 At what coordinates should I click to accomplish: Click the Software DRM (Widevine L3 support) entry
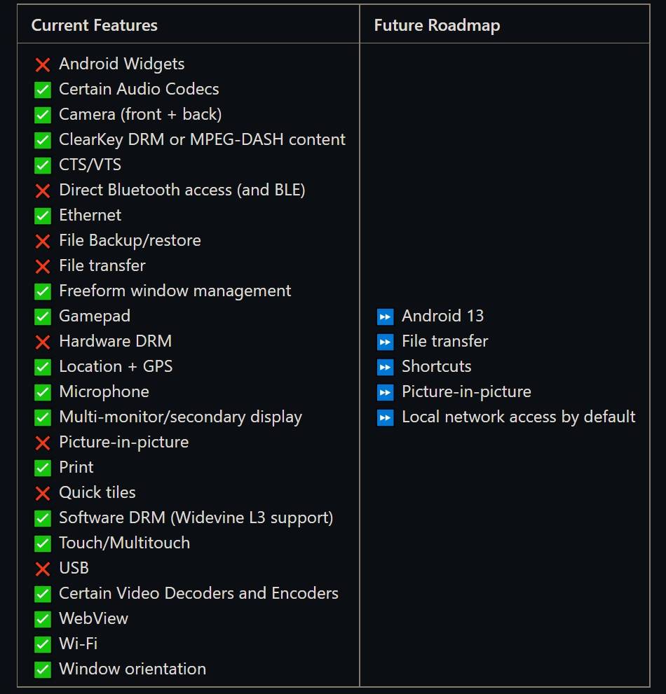[196, 518]
